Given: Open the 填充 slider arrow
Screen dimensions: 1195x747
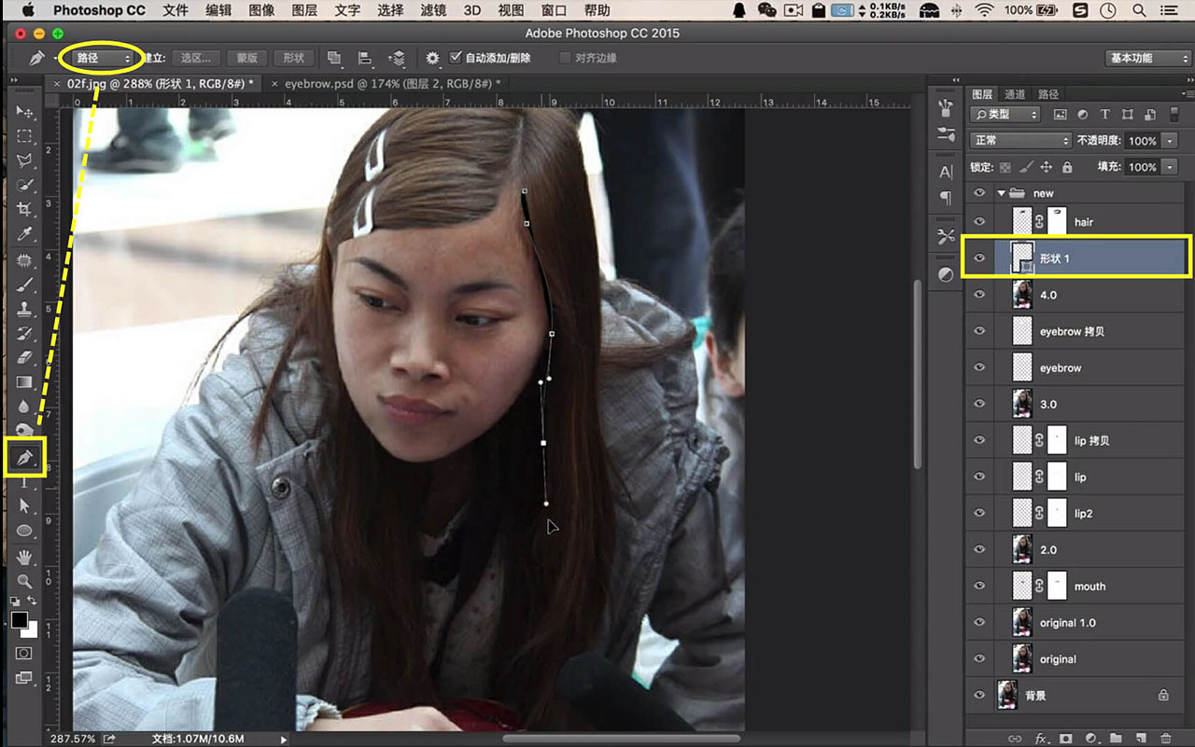Looking at the screenshot, I should click(x=1171, y=167).
